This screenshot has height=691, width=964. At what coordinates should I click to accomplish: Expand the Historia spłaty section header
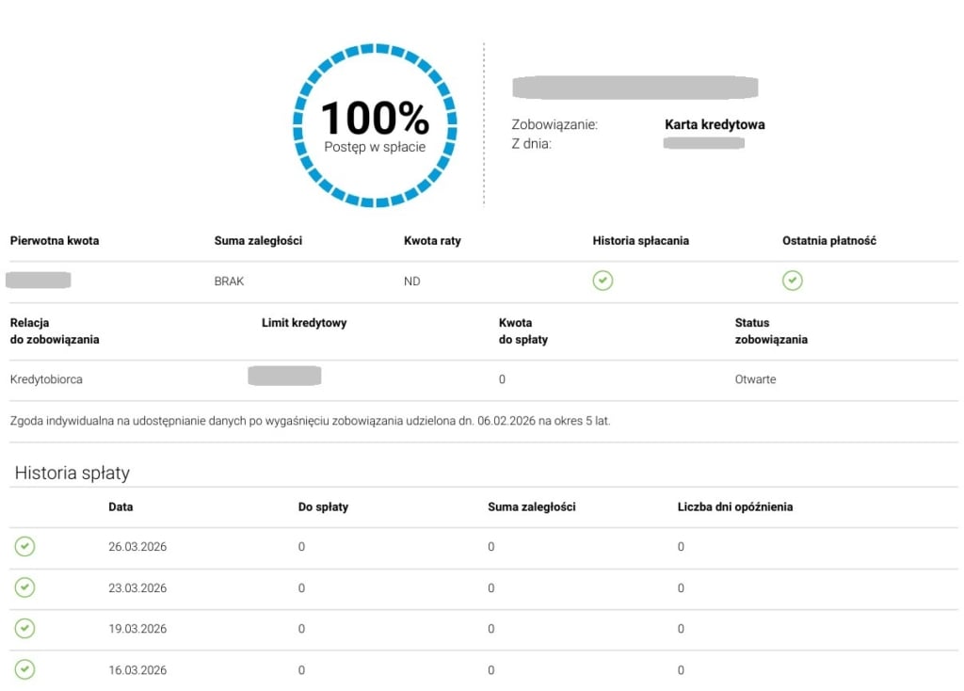(x=72, y=473)
